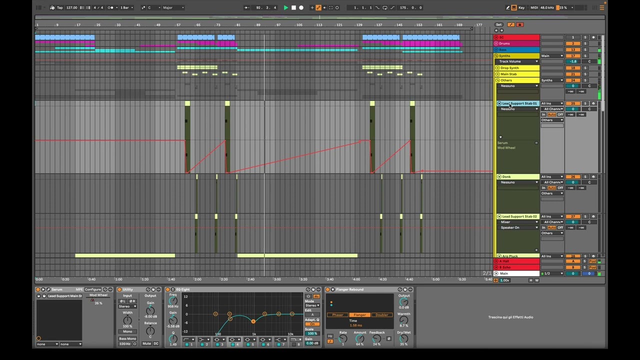Screen dimensions: 640x360
Task: Select EQ Eight band 4 filter point
Action: click(x=253, y=321)
